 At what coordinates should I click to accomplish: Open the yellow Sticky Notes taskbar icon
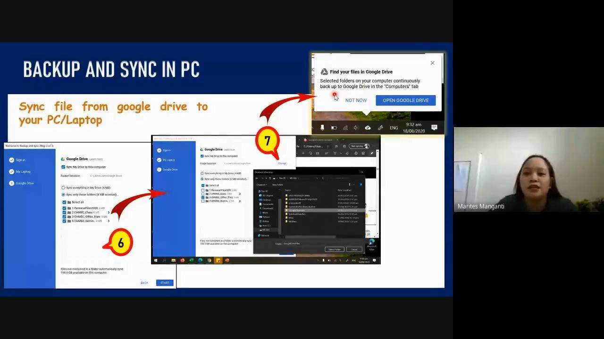218,260
